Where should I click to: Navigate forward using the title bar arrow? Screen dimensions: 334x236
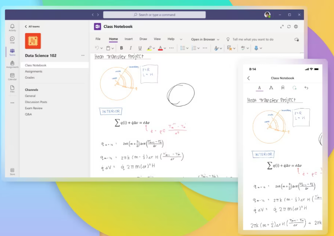(98, 15)
